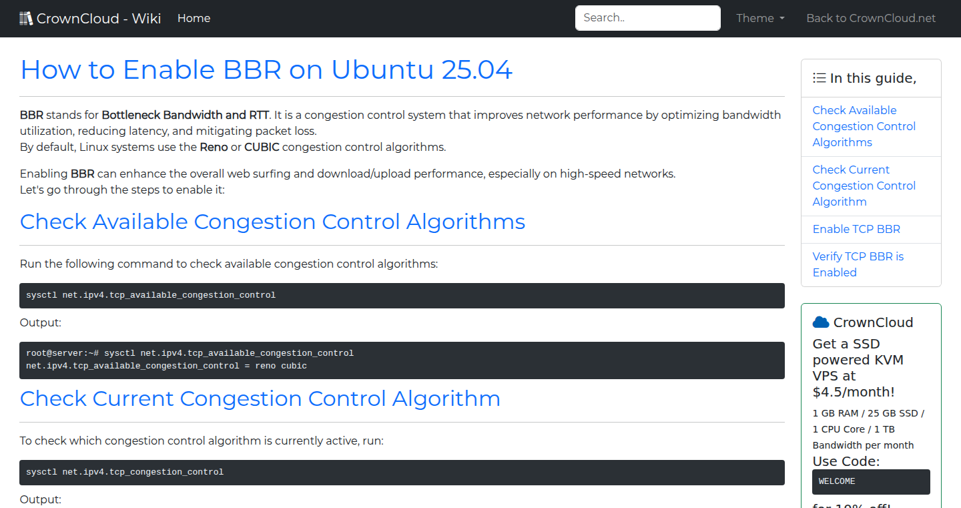Click the sysctl tcp_available_congestion_control command block
Image resolution: width=961 pixels, height=508 pixels.
(x=402, y=295)
